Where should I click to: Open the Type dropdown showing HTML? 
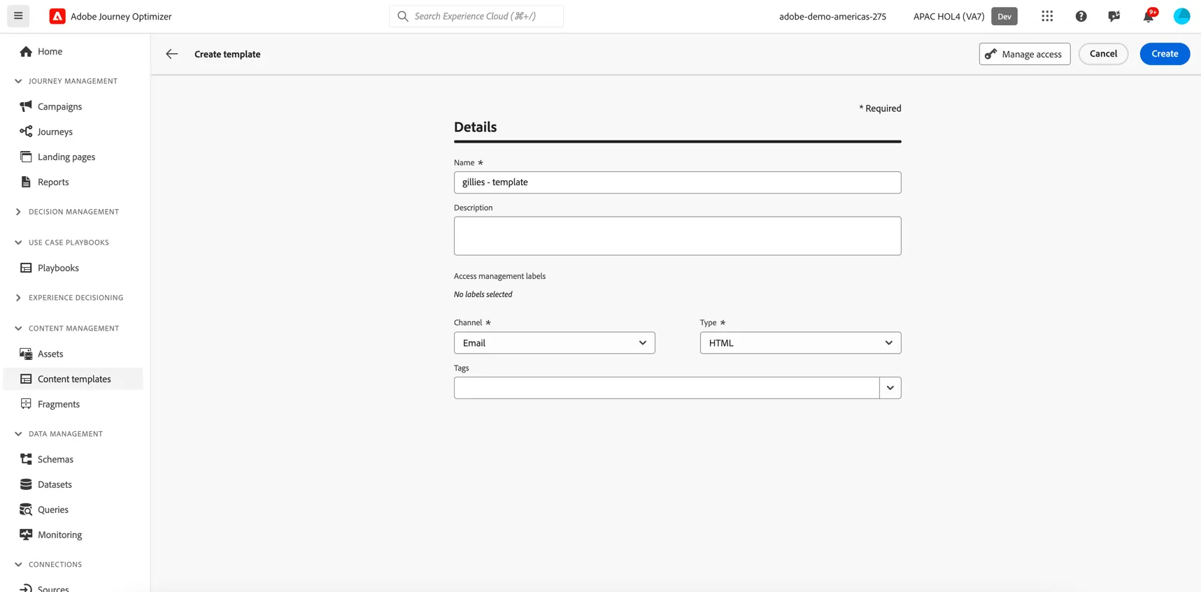pyautogui.click(x=800, y=343)
